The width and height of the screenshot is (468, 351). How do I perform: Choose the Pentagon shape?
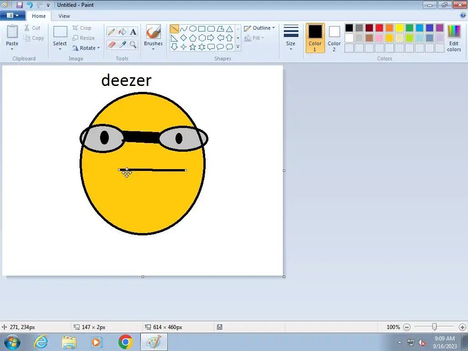pyautogui.click(x=193, y=38)
